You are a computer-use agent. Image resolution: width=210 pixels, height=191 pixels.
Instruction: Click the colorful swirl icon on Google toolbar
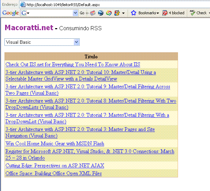(x=109, y=13)
